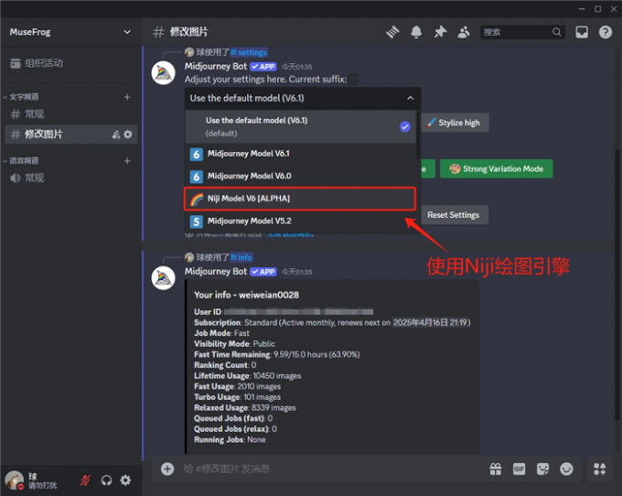
Task: Open 组织活动 events
Action: point(70,63)
